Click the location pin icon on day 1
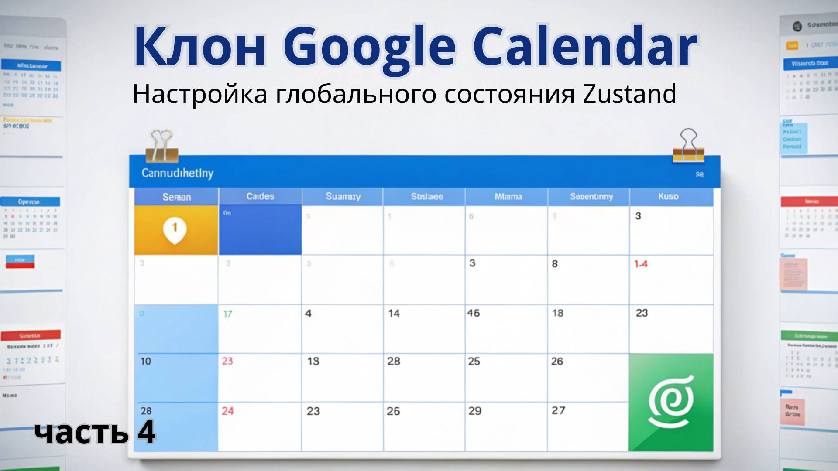Screen dimensions: 838x471 click(175, 229)
